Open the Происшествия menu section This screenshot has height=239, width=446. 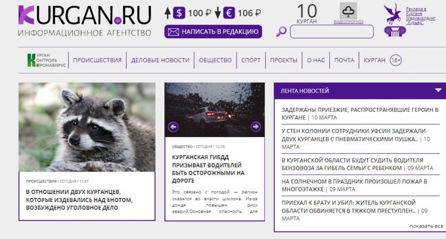click(x=97, y=60)
